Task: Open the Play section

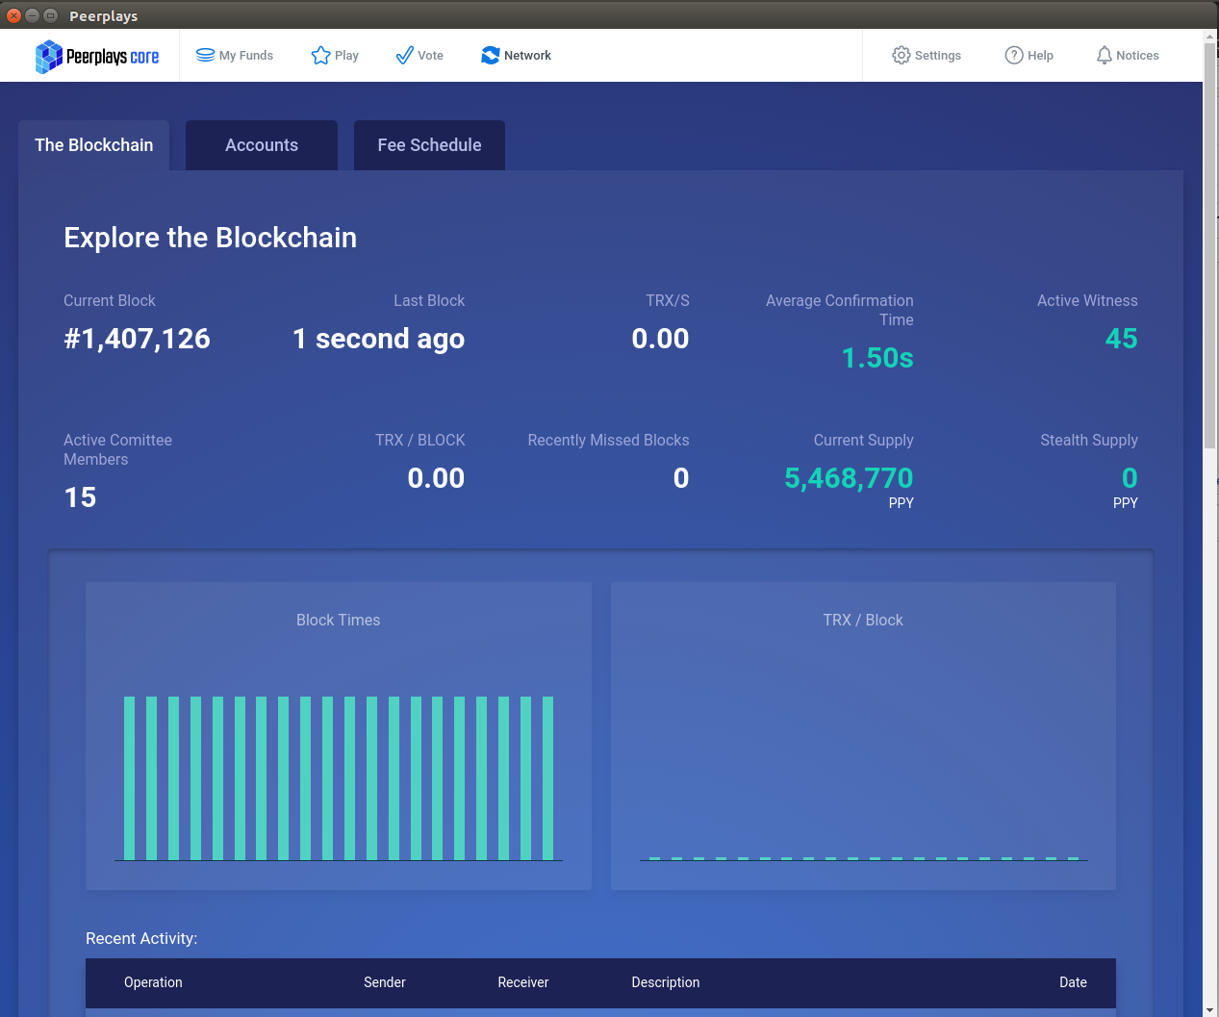Action: pos(335,55)
